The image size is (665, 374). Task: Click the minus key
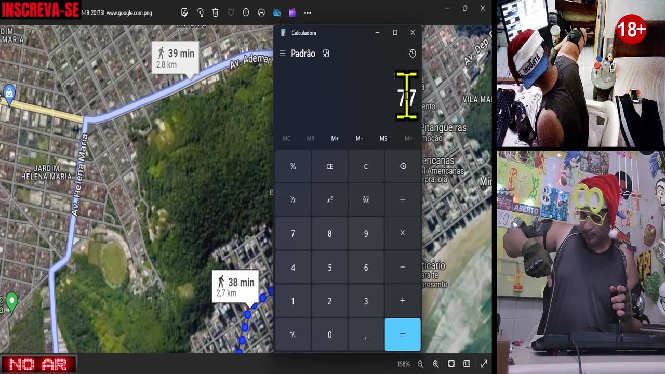(x=403, y=267)
